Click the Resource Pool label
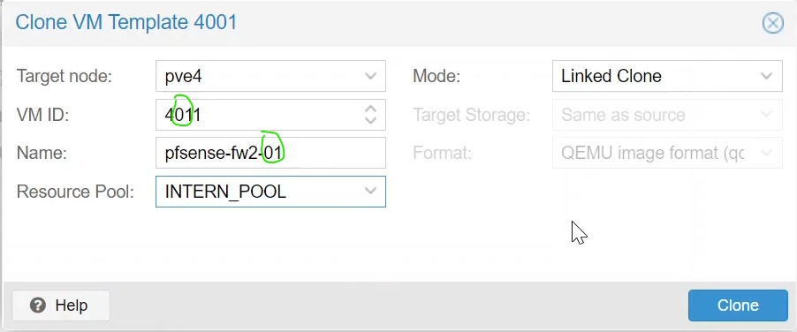Image resolution: width=797 pixels, height=332 pixels. tap(75, 192)
